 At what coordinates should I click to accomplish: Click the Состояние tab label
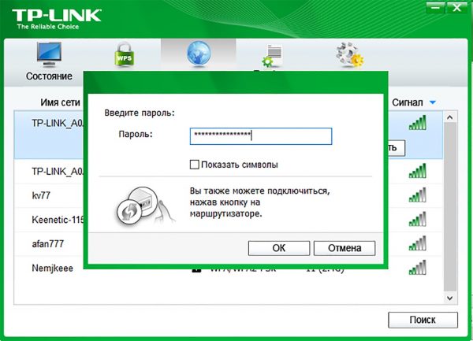[x=49, y=76]
